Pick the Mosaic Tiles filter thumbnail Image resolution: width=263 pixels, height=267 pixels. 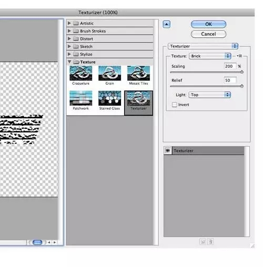click(x=138, y=73)
